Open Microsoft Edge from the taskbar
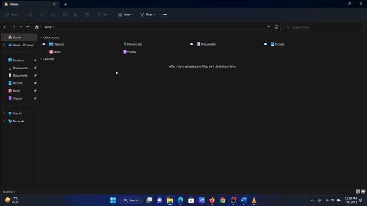 click(181, 200)
